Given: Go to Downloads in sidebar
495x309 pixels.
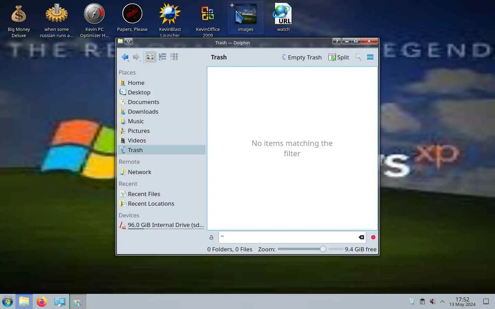Looking at the screenshot, I should tap(162, 112).
